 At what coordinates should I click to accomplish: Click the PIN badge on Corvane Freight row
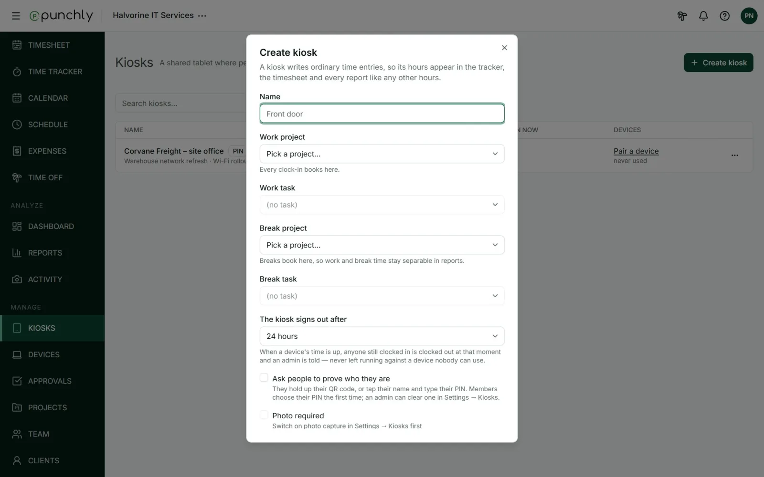238,151
